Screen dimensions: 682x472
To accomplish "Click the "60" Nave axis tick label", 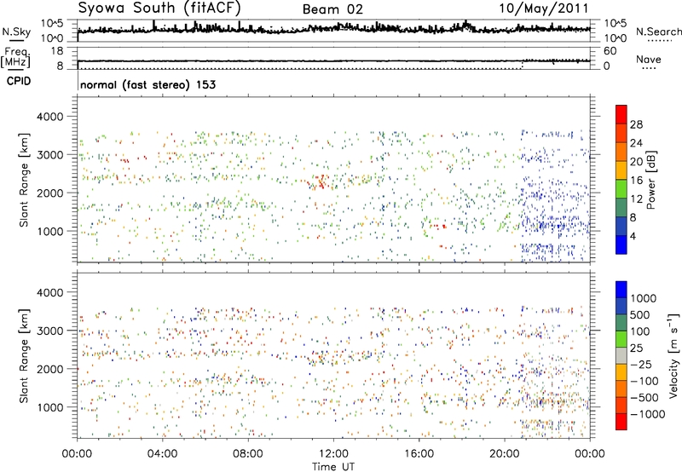I will point(610,51).
